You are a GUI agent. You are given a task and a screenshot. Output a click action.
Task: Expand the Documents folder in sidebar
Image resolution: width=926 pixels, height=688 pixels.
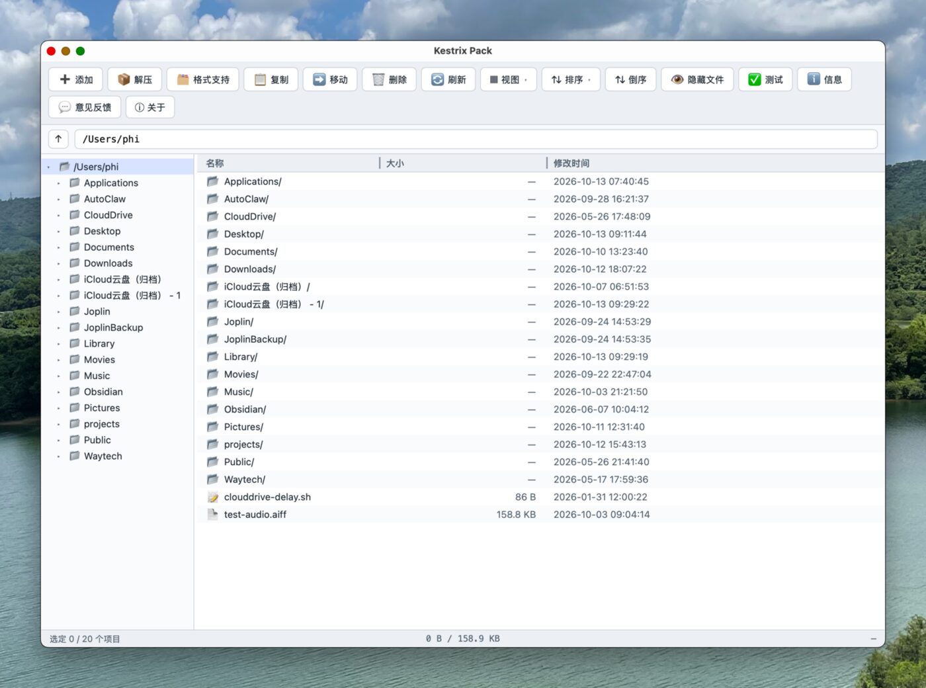[59, 247]
